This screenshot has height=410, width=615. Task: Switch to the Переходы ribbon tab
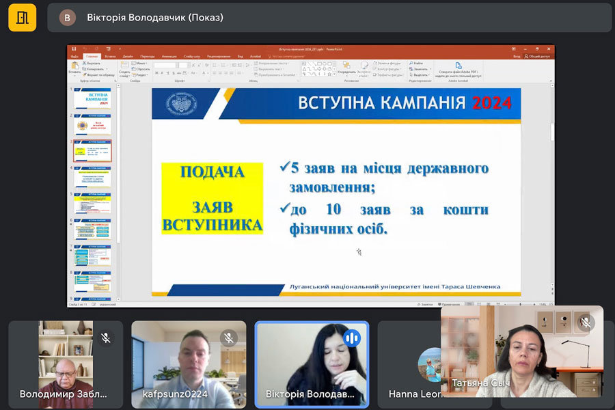coord(148,57)
